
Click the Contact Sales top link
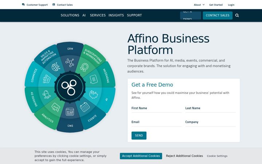click(x=65, y=5)
